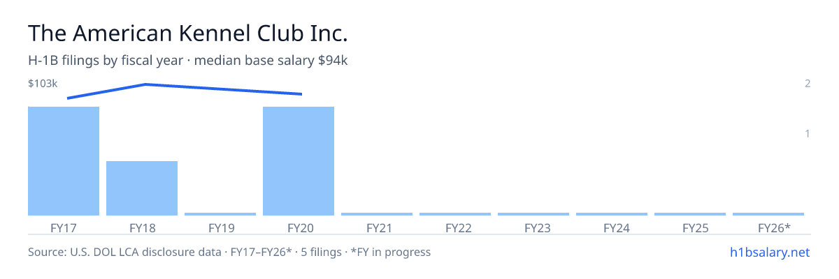Screen dimensions: 839x279
Task: Click the FY23 axis label
Action: tap(533, 227)
